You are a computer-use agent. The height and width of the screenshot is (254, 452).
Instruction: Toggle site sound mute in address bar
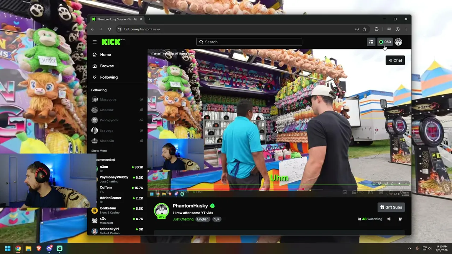[x=357, y=29]
